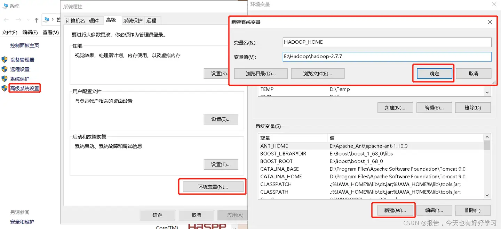This screenshot has width=501, height=229.
Task: Switch to 系统保护 tab
Action: 133,20
